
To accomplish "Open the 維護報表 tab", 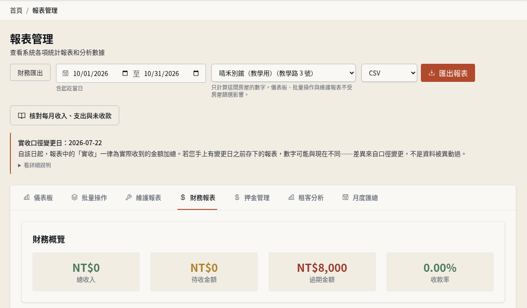I will (x=143, y=198).
